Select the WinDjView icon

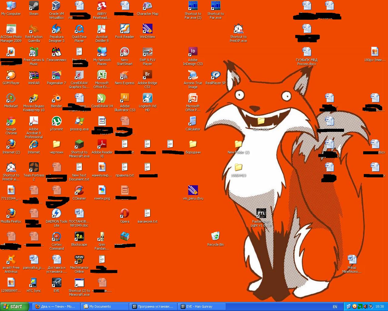(147, 32)
